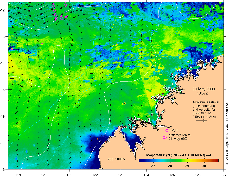229x177 pixels.
Task: Click the color bar label 27
Action: [x=153, y=166]
